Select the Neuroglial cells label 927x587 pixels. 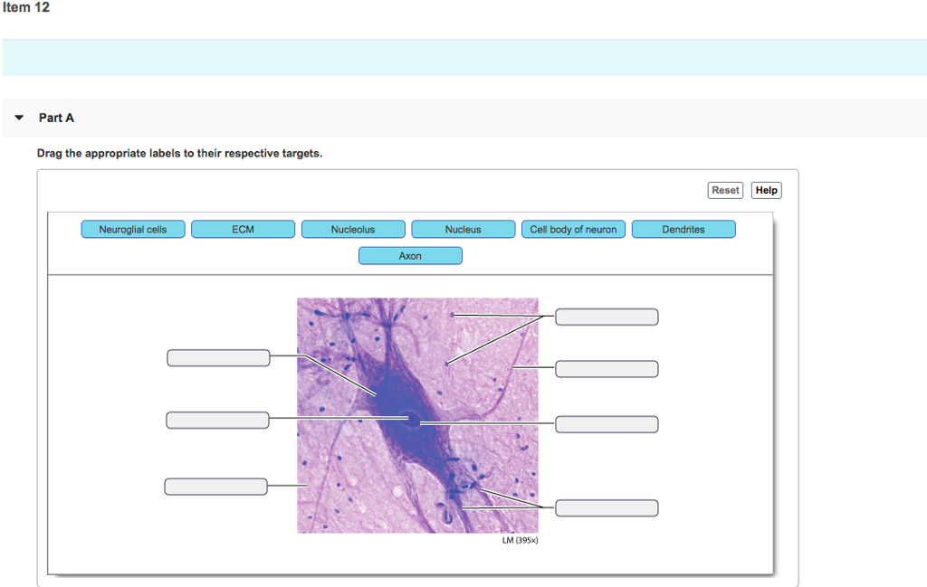132,230
